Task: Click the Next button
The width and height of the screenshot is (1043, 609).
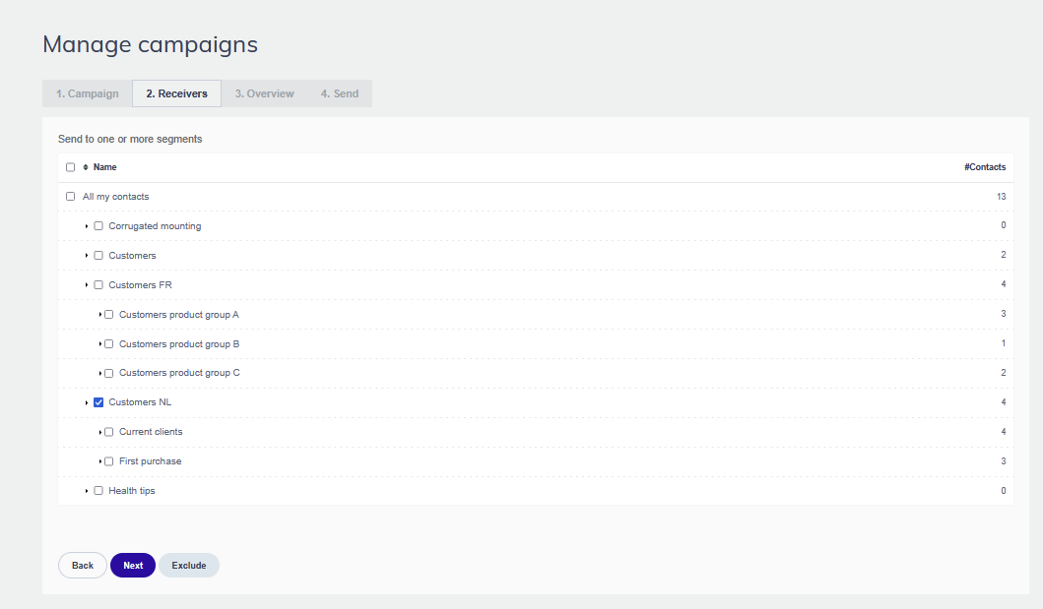Action: tap(133, 565)
